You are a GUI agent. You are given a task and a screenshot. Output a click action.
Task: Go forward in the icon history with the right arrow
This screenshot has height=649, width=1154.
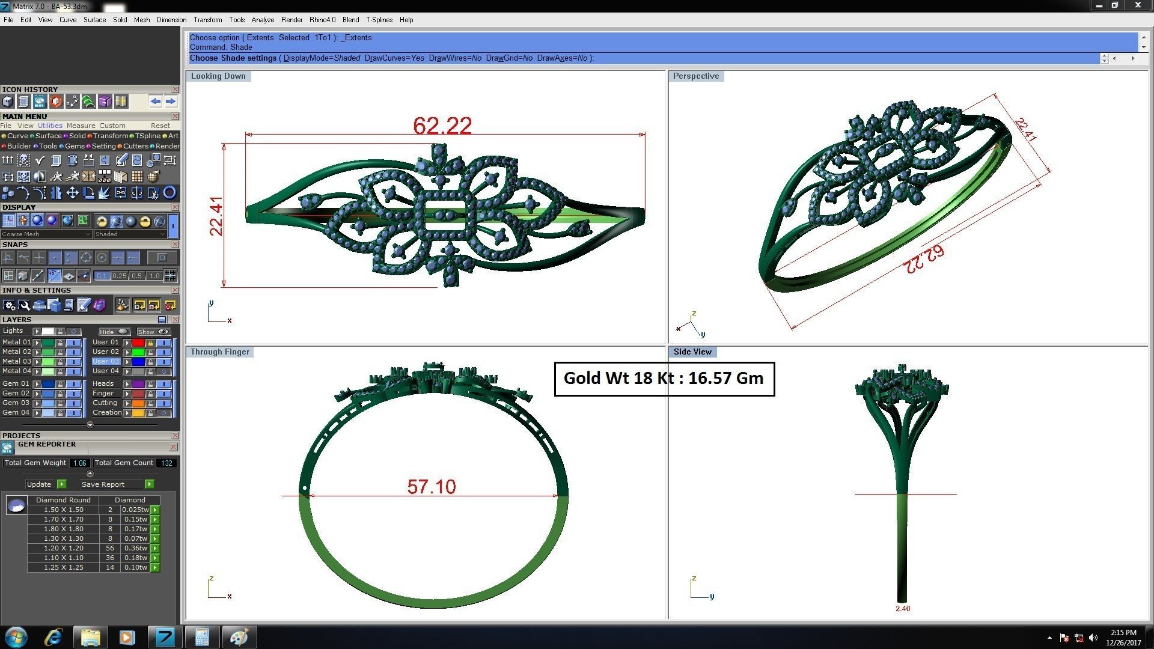[x=171, y=101]
